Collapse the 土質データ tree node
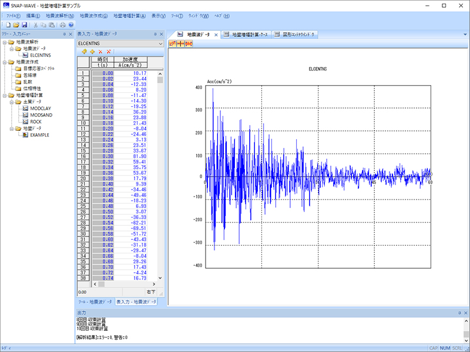Viewport: 470px width, 352px height. point(12,101)
